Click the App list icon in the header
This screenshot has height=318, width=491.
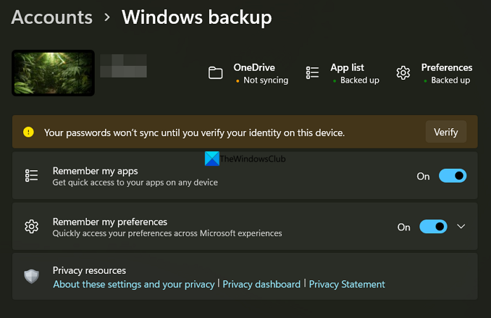pyautogui.click(x=312, y=73)
